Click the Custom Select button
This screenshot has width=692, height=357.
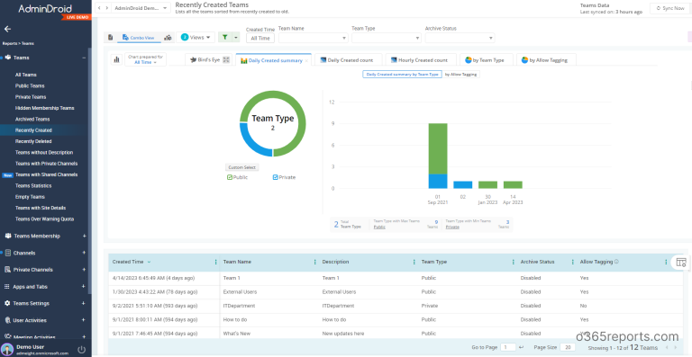[x=241, y=167]
